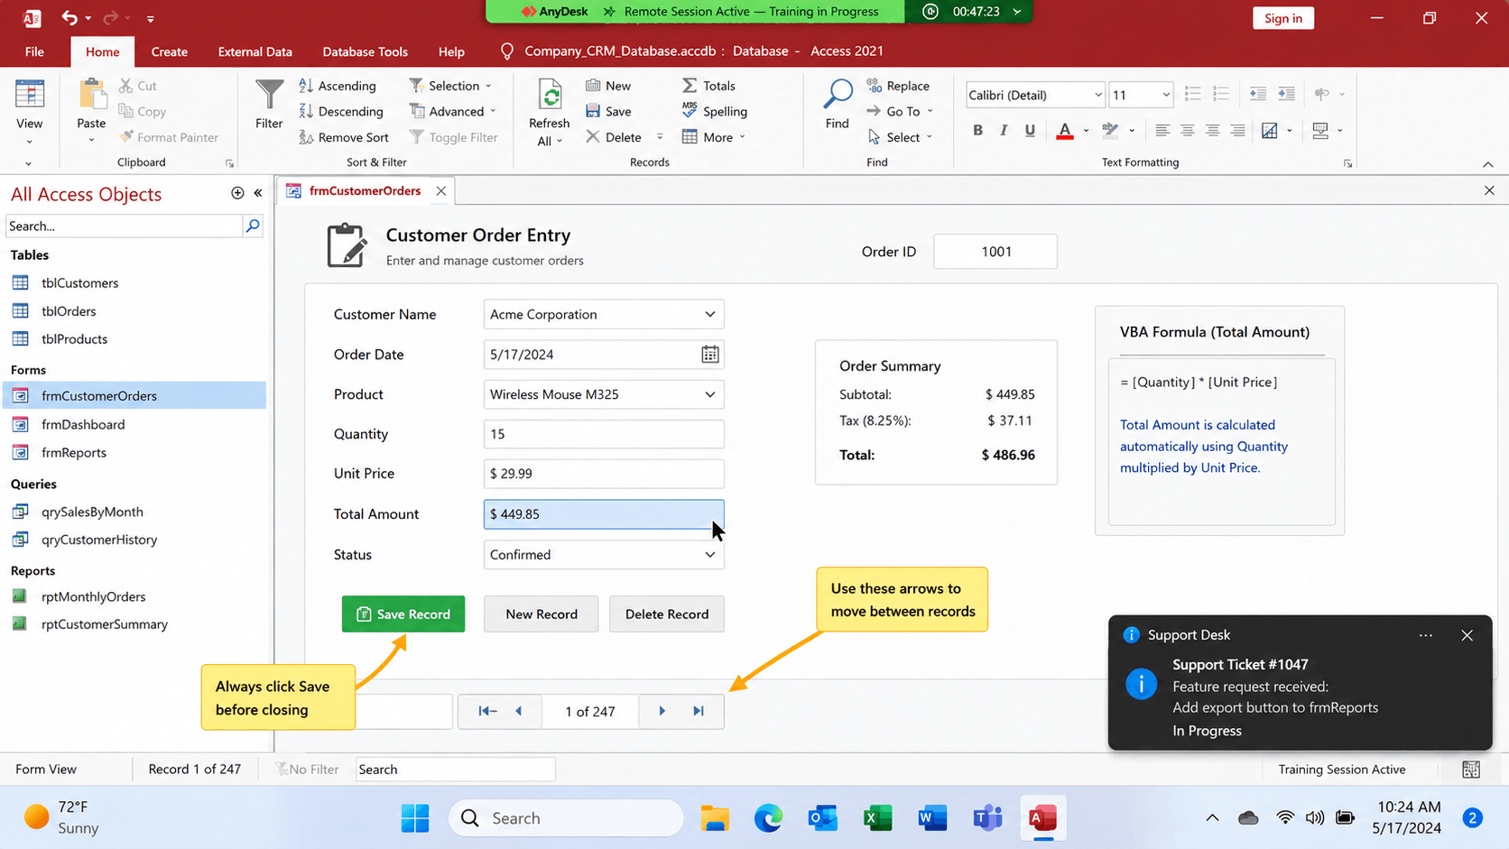1509x849 pixels.
Task: Click the font color red A
Action: click(1065, 131)
